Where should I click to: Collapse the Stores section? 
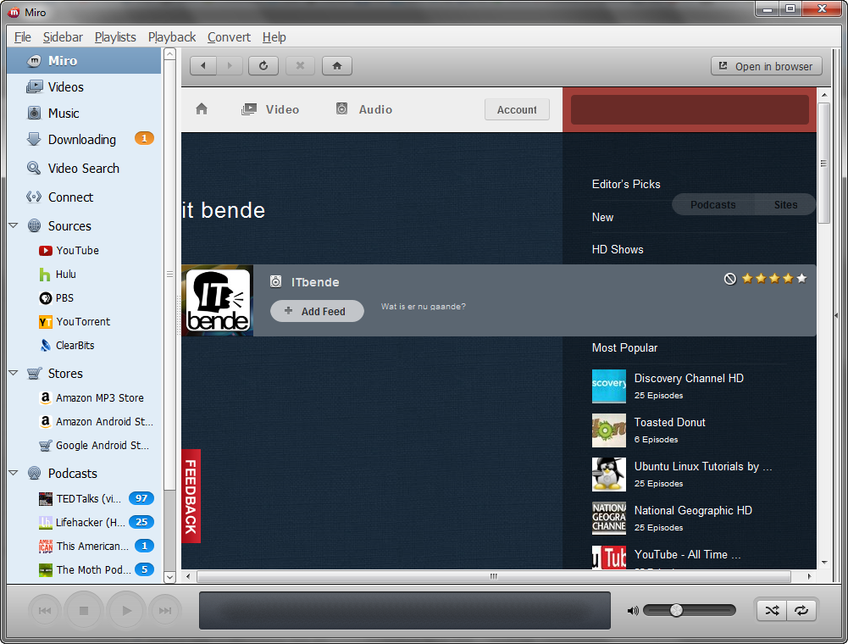pos(14,373)
